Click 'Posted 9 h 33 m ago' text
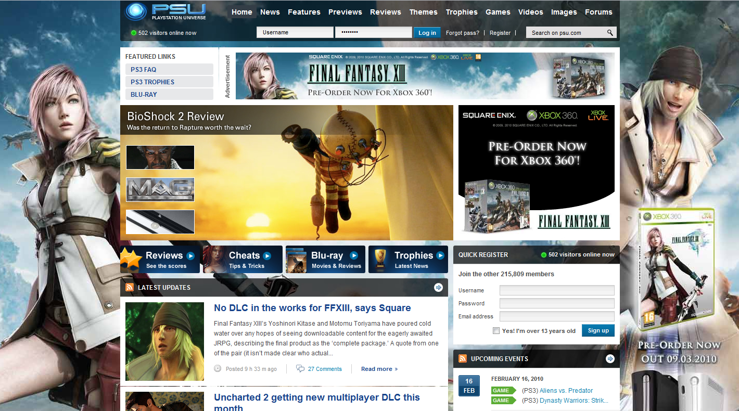Image resolution: width=739 pixels, height=411 pixels. coord(251,369)
